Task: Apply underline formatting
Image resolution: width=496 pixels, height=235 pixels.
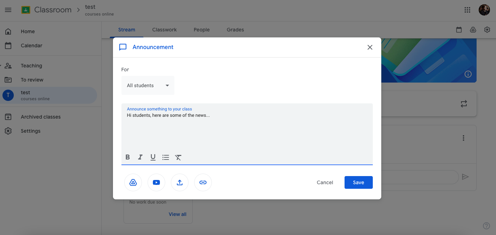Action: click(x=153, y=157)
